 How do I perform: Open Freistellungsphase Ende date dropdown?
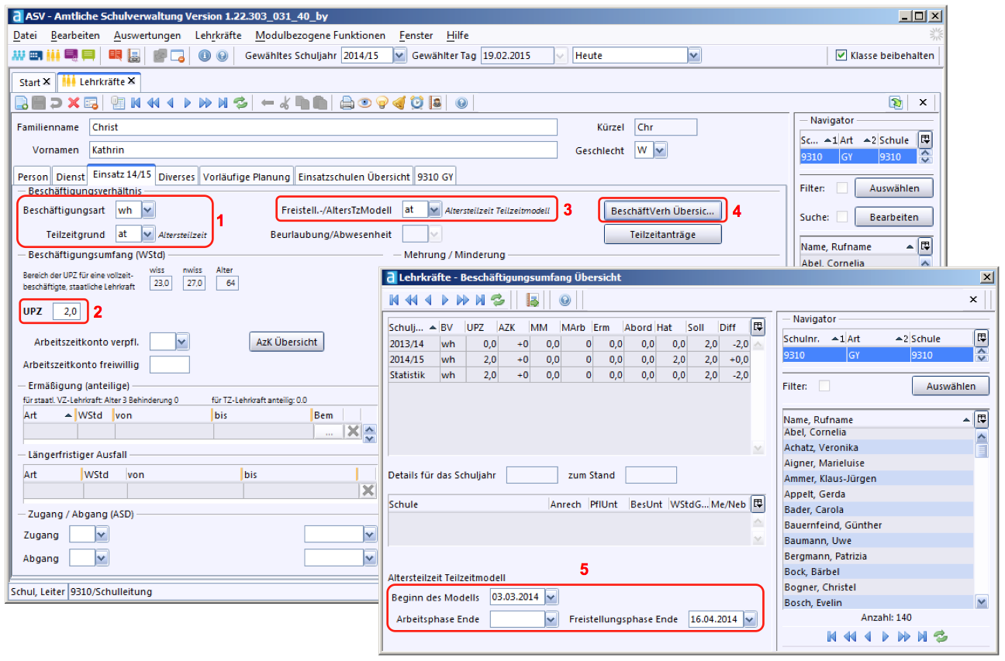(749, 619)
